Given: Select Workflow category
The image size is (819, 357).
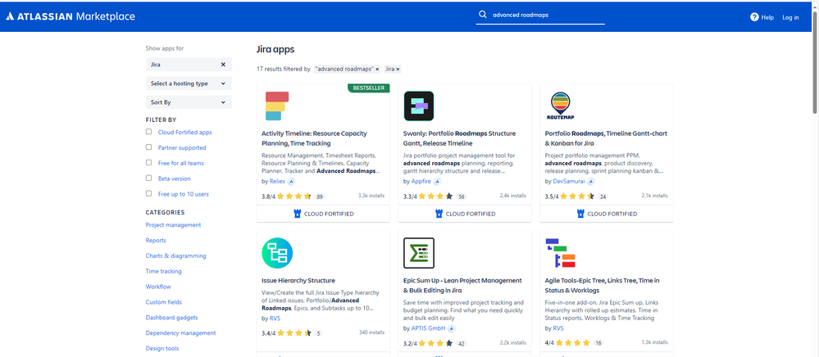Looking at the screenshot, I should (158, 287).
